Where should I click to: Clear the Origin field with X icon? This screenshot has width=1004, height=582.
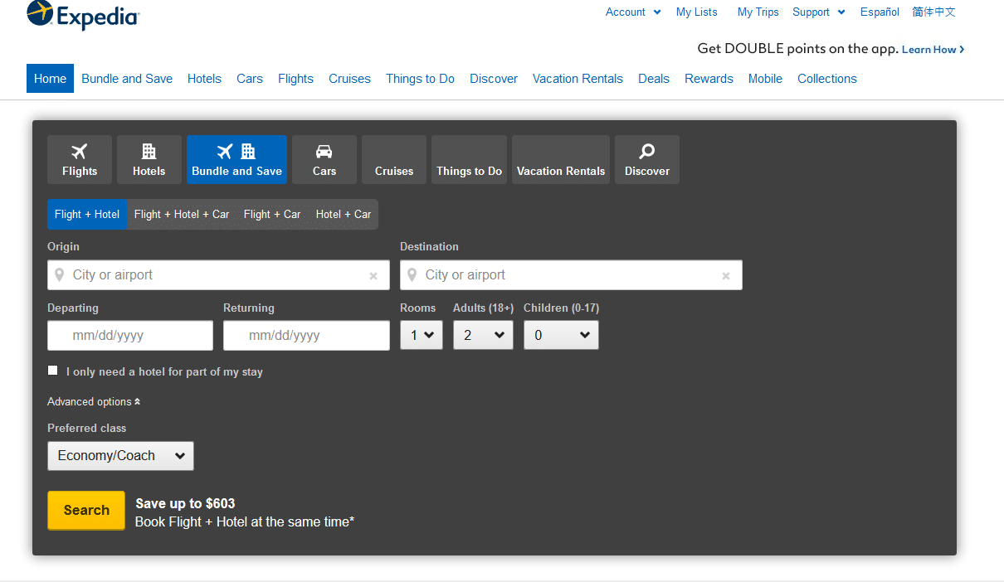click(373, 276)
